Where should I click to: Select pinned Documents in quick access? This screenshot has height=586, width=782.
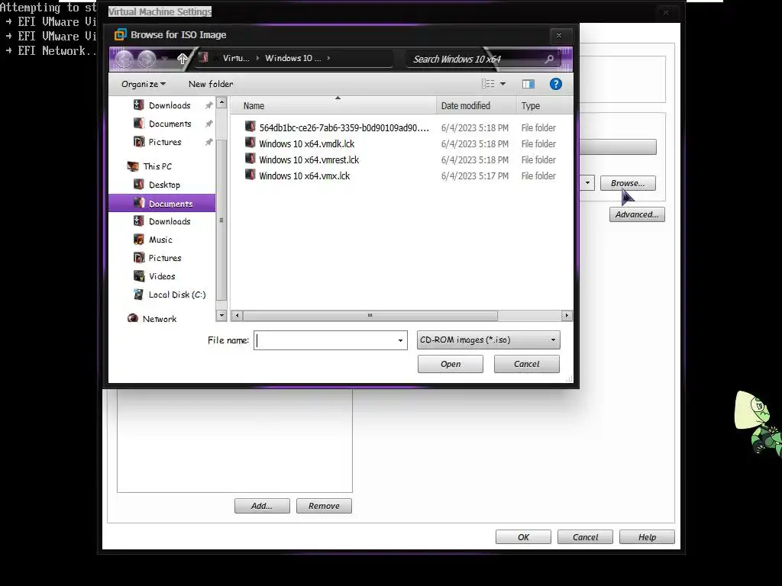point(170,124)
